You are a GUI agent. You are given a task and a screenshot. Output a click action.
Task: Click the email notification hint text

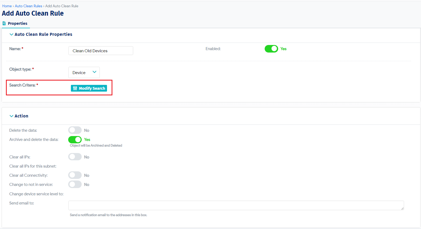[x=108, y=215]
